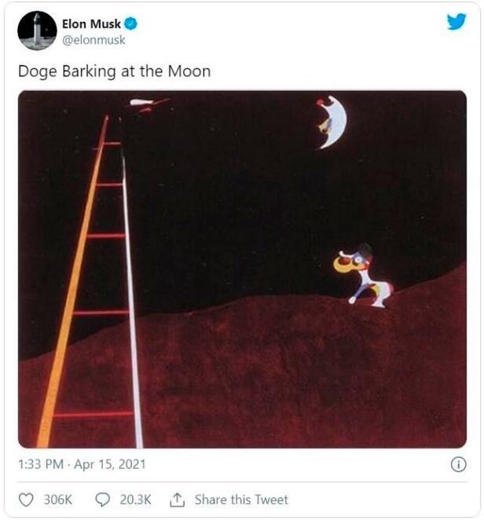Screen dimensions: 484x520
Task: Click the heart like icon
Action: click(26, 500)
